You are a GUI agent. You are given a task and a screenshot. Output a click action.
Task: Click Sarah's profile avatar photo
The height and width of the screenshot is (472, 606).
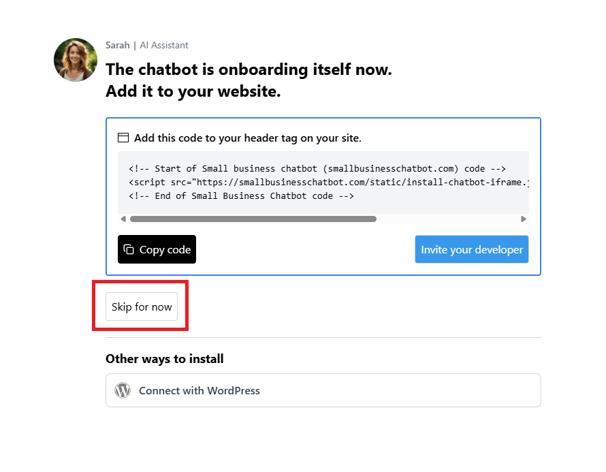point(76,60)
